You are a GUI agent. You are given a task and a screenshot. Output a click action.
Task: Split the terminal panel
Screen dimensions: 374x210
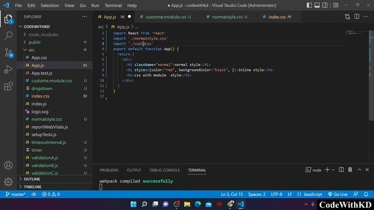tap(341, 170)
